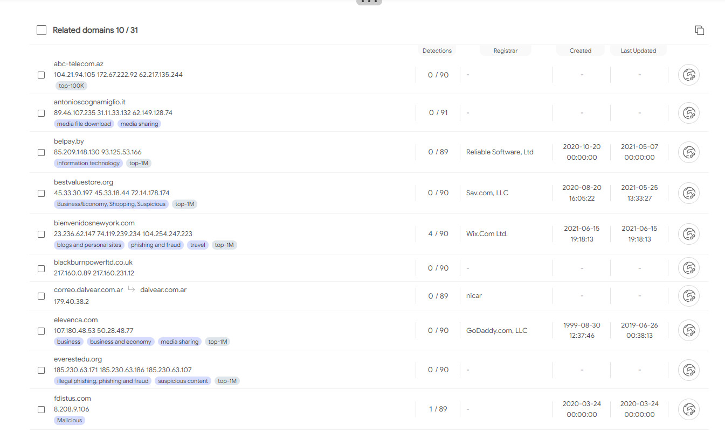Sort by Last Updated column header

pyautogui.click(x=639, y=51)
